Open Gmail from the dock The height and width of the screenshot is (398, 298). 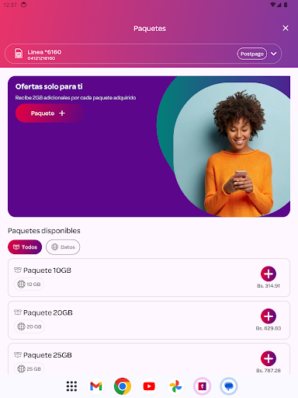point(96,386)
